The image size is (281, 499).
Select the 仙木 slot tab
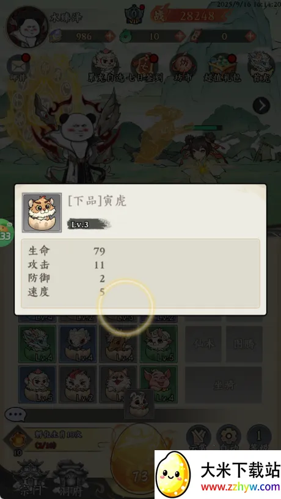point(203,343)
